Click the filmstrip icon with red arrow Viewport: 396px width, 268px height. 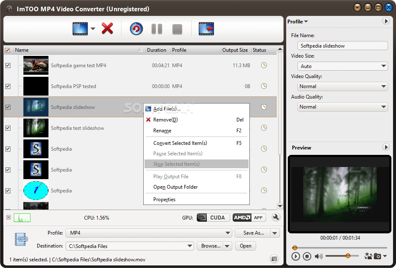[206, 29]
